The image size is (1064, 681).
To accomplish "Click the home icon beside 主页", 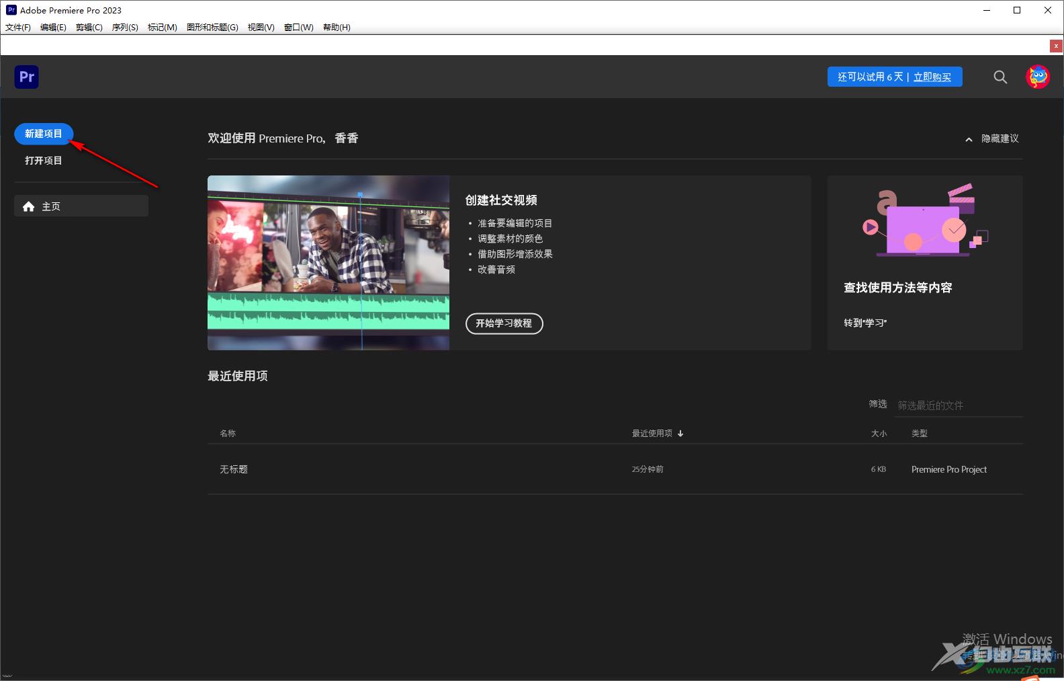I will pyautogui.click(x=28, y=206).
